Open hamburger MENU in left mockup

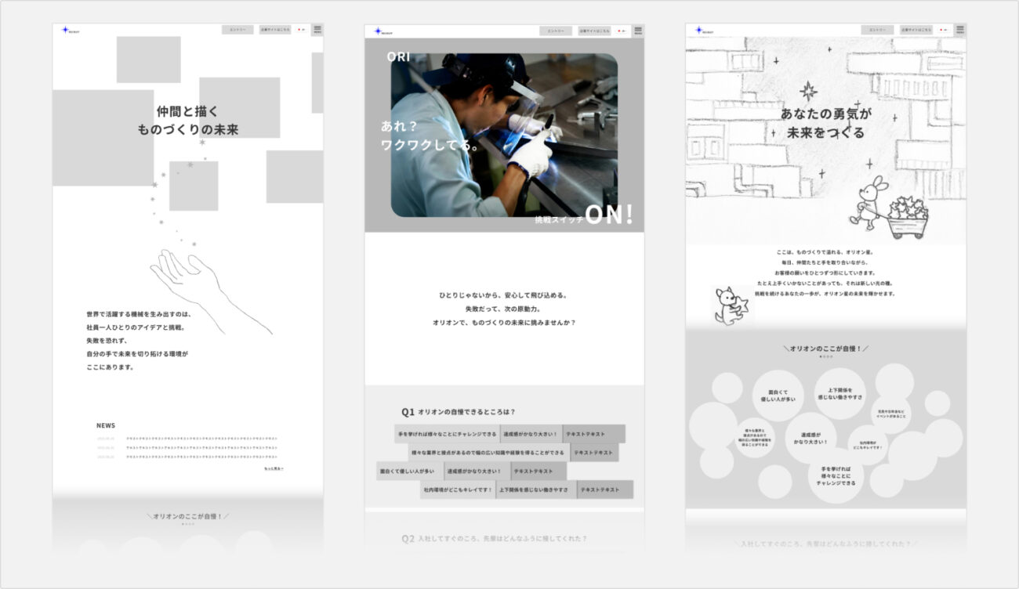point(317,30)
